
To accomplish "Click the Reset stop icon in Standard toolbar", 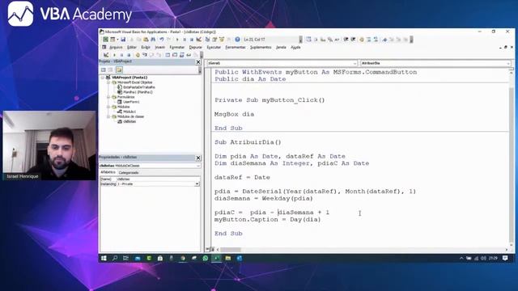I will point(191,40).
